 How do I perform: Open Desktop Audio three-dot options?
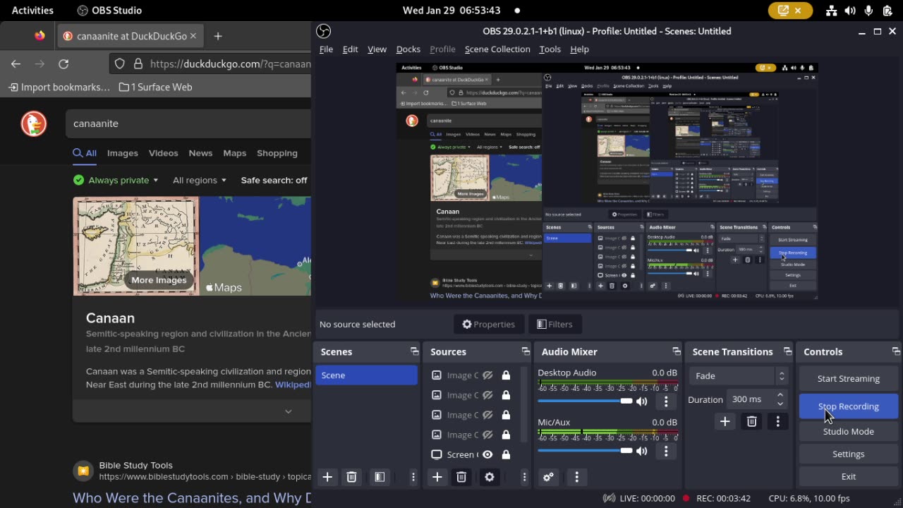point(666,401)
